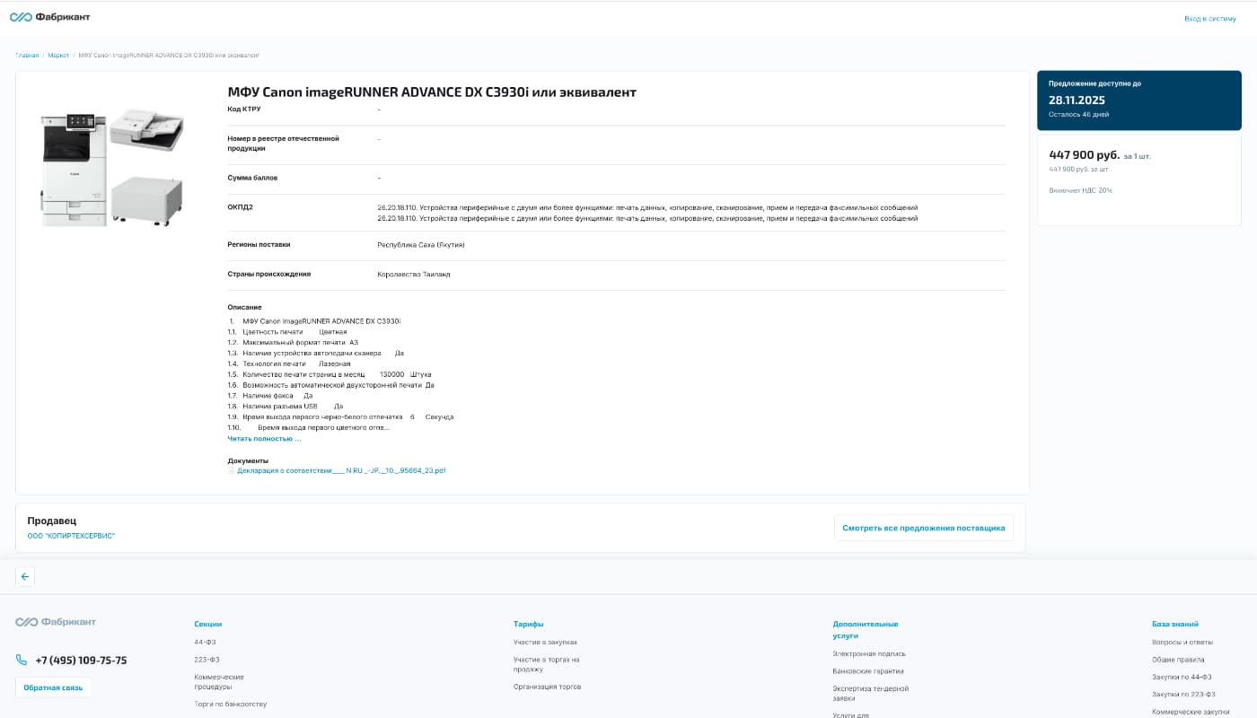
Task: Open the Маркет breadcrumb
Action: tap(58, 56)
